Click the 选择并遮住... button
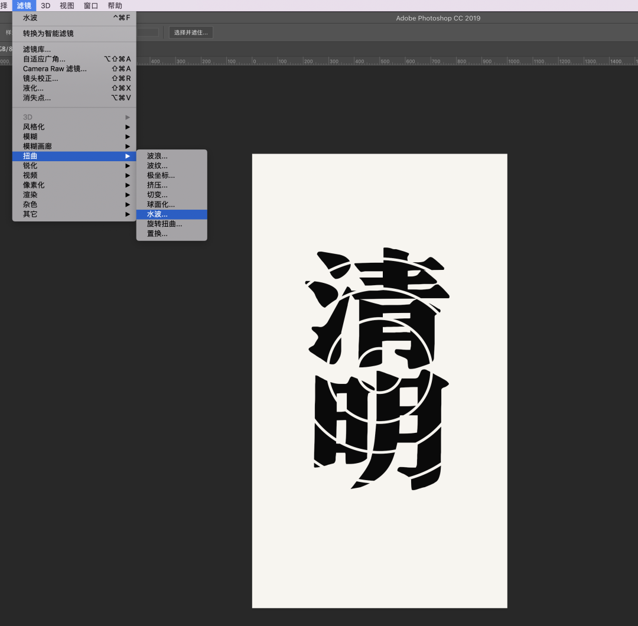Viewport: 638px width, 626px height. (x=191, y=32)
